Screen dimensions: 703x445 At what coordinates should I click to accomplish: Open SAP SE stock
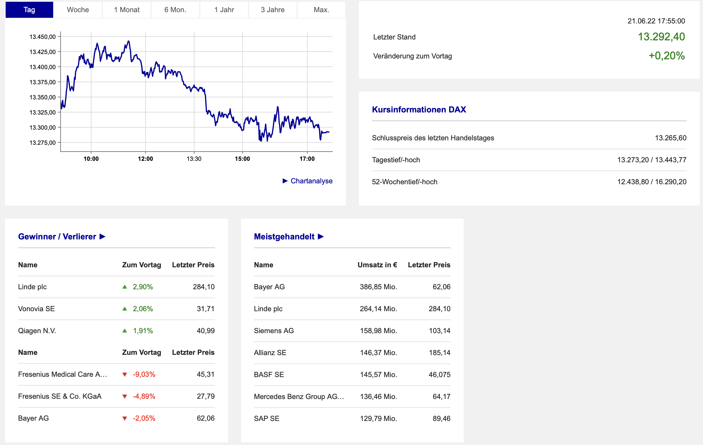(267, 419)
